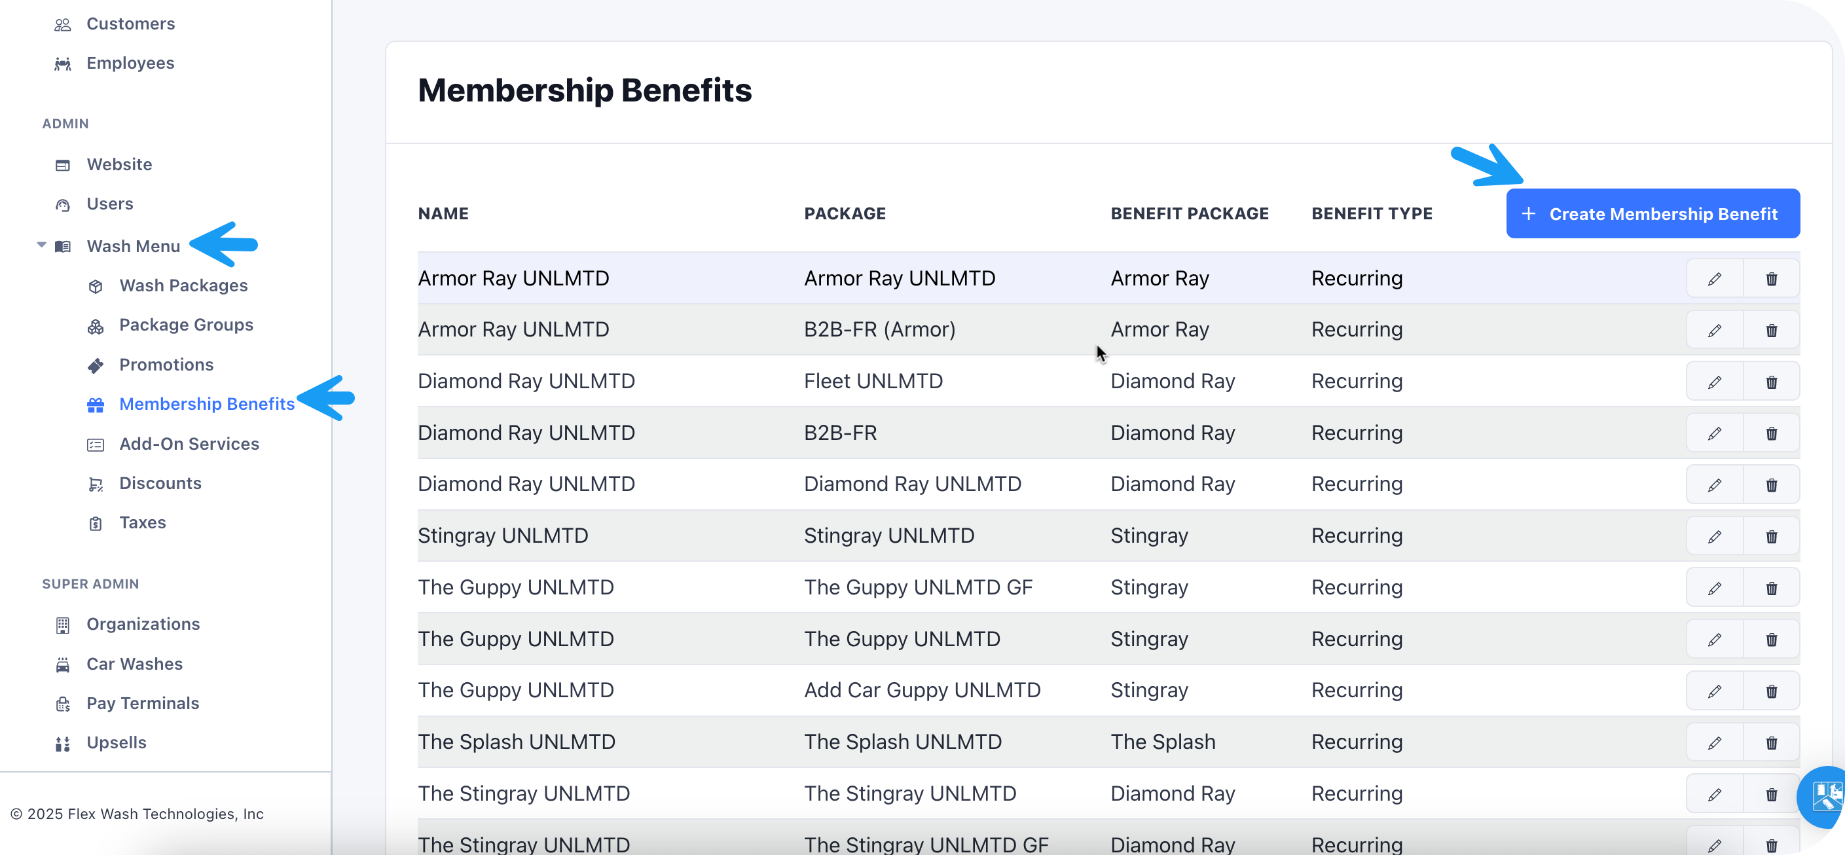
Task: Open Discounts in the sidebar
Action: (x=160, y=483)
